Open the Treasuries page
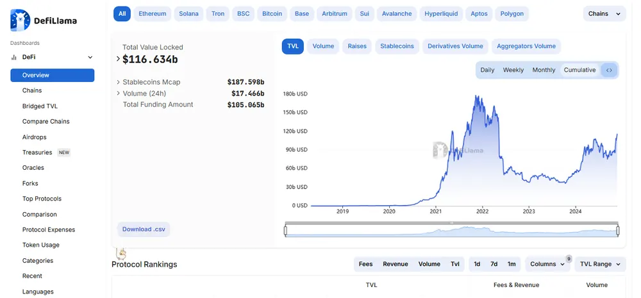 pyautogui.click(x=37, y=153)
